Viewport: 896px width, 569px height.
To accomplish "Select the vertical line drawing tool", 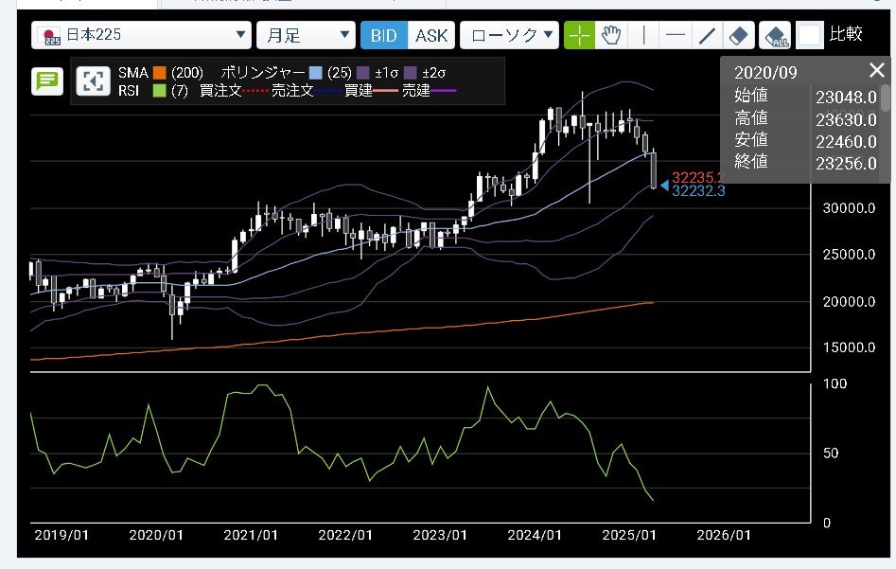I will pos(643,36).
